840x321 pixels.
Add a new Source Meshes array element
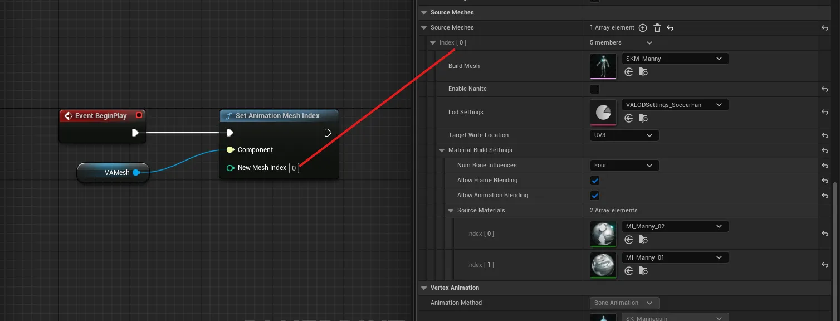coord(642,27)
